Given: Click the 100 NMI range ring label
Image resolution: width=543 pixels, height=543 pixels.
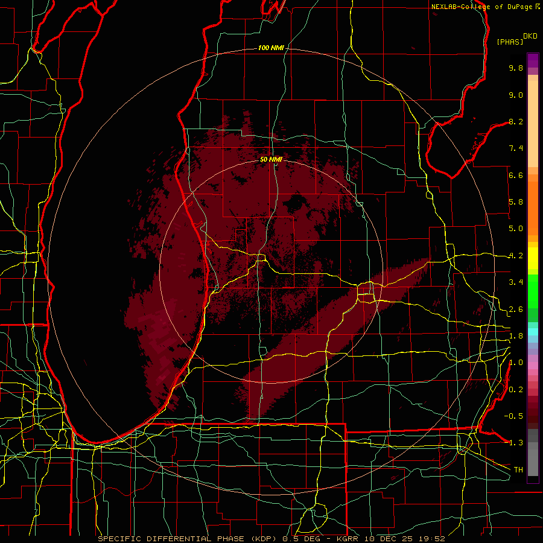Looking at the screenshot, I should [x=271, y=48].
